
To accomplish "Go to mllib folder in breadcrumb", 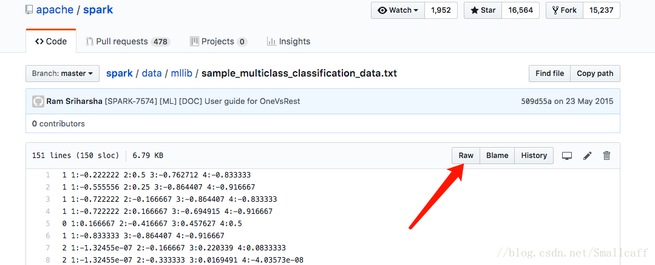I will coord(182,74).
